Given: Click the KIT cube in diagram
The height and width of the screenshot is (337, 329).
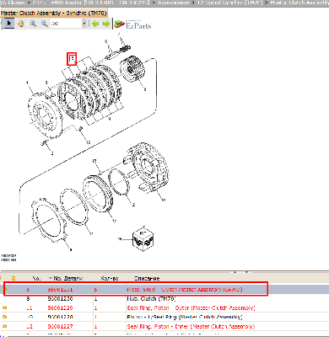Looking at the screenshot, I should (x=143, y=239).
